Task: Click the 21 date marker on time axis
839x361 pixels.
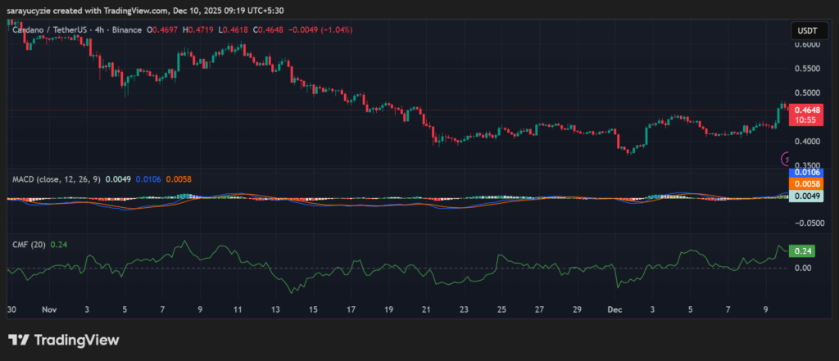Action: (426, 311)
